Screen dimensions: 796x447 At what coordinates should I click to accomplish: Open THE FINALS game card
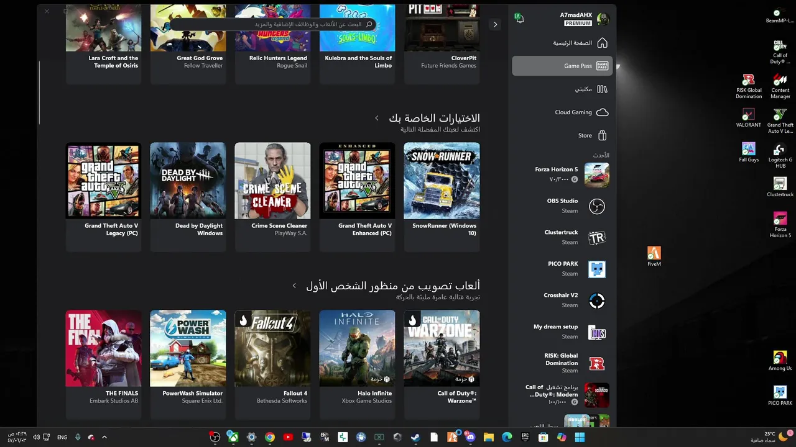click(x=103, y=364)
